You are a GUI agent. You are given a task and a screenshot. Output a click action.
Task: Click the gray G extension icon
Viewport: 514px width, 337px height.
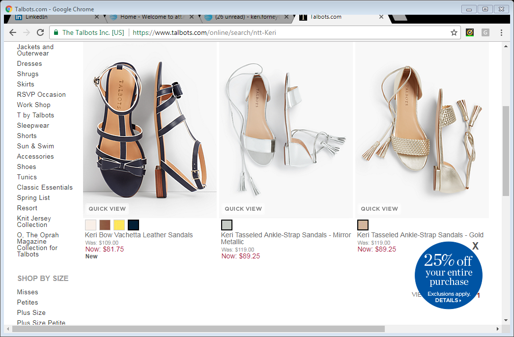[x=485, y=32]
